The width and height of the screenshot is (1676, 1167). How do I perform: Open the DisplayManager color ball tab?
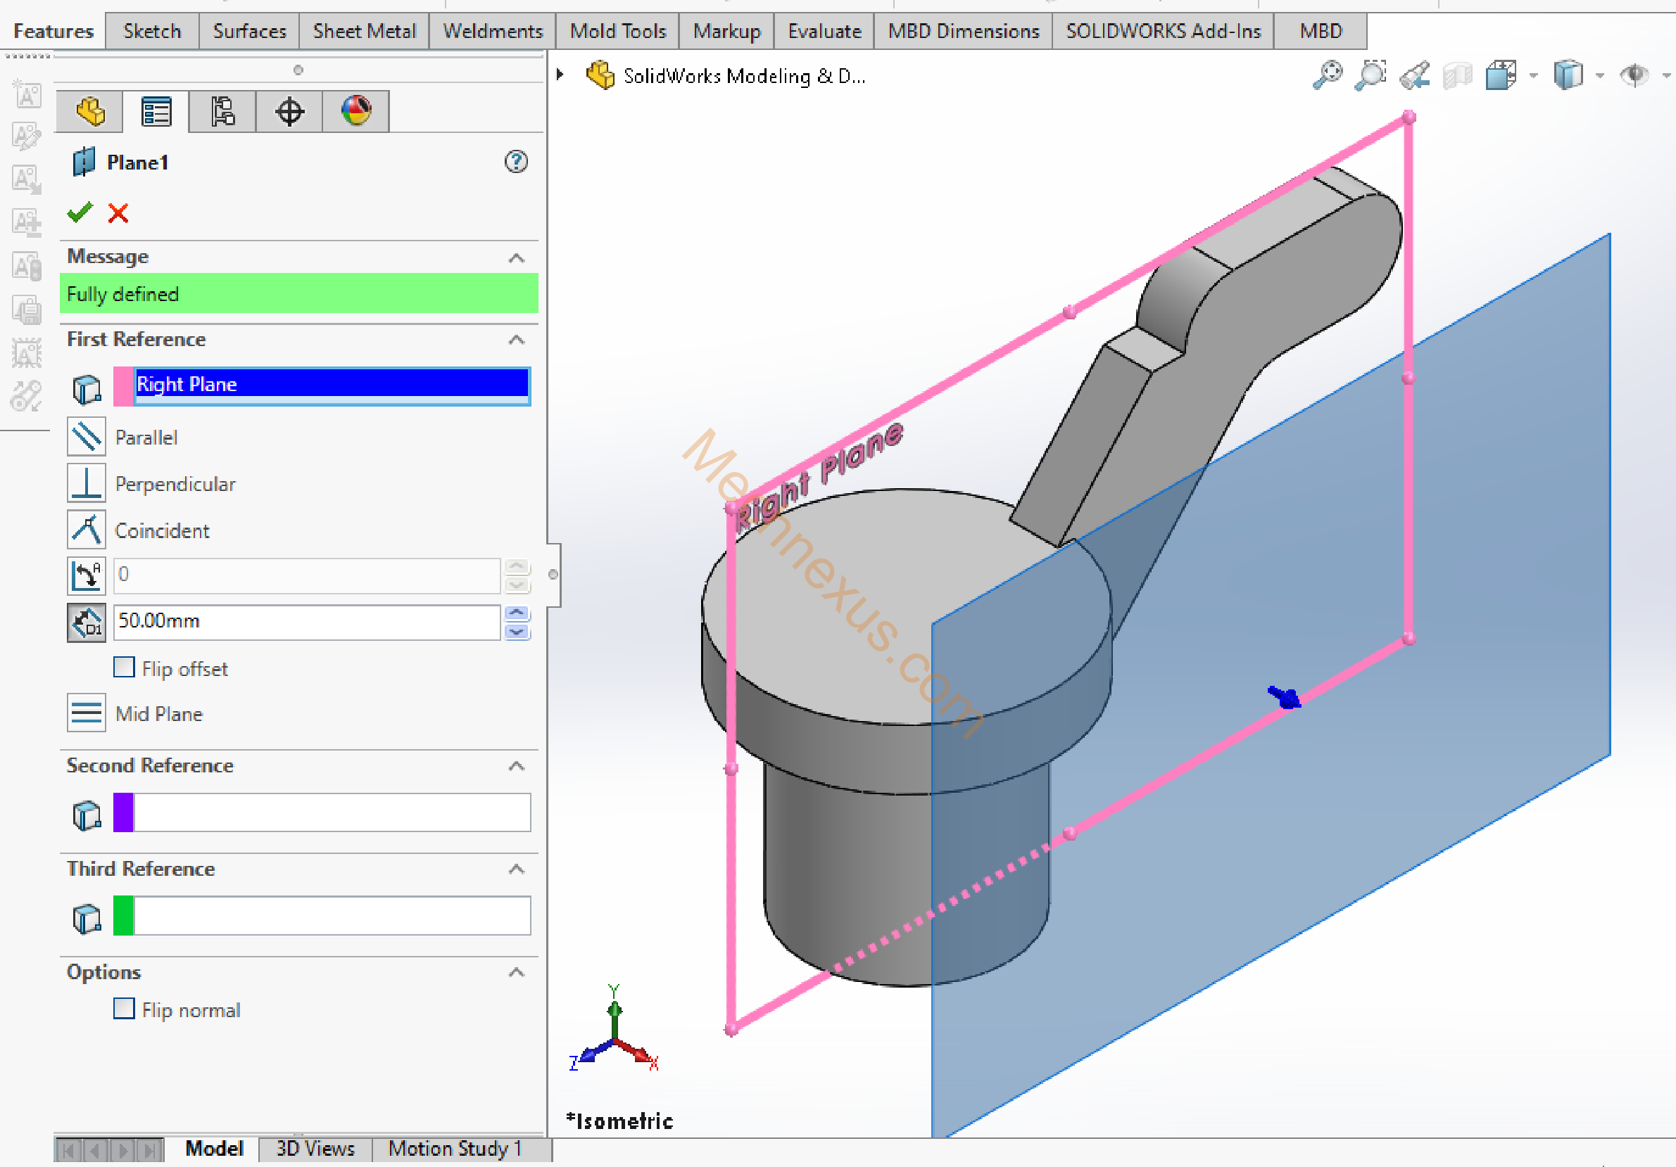click(356, 111)
